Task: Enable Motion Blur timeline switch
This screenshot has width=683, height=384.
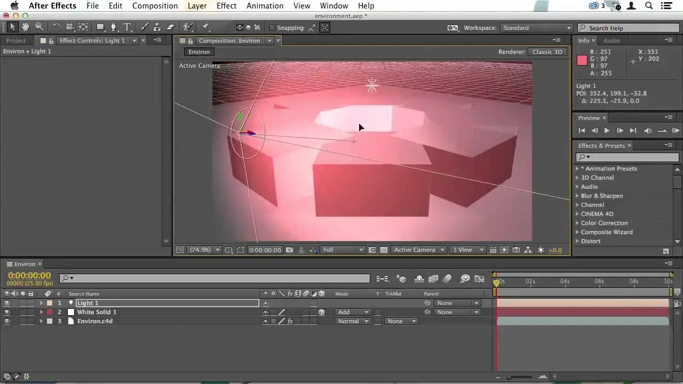Action: coord(447,278)
